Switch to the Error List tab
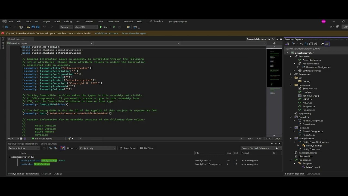348x196 pixels. [x=46, y=174]
